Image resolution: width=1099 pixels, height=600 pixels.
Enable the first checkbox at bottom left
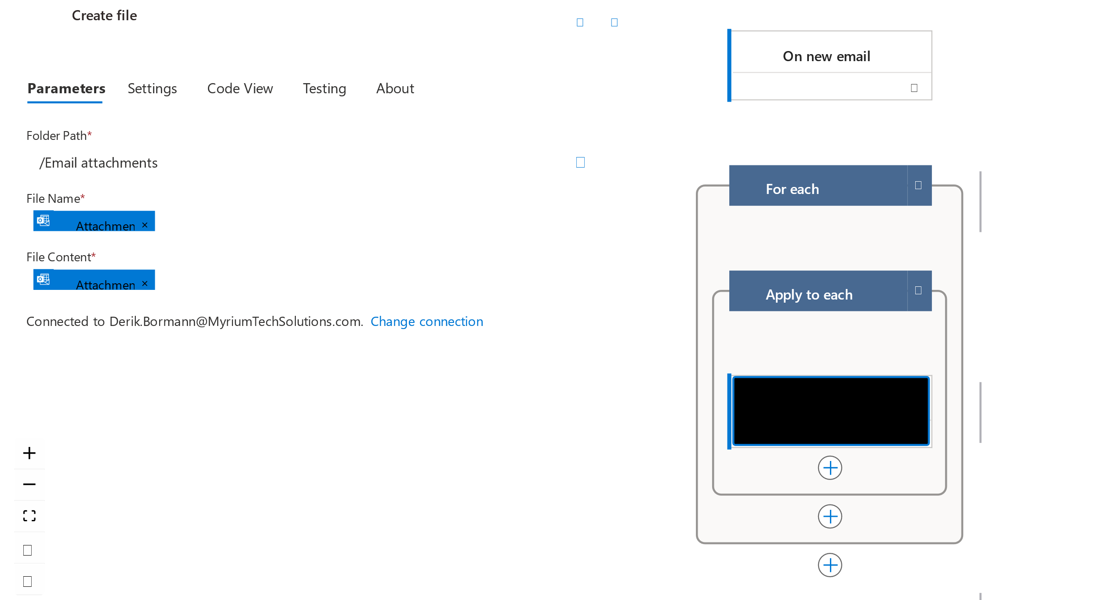tap(28, 550)
